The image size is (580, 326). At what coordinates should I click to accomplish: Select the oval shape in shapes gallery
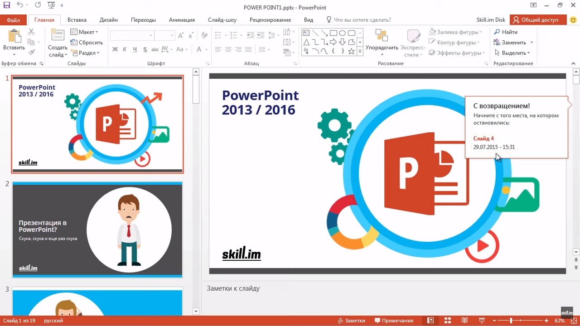(x=343, y=33)
